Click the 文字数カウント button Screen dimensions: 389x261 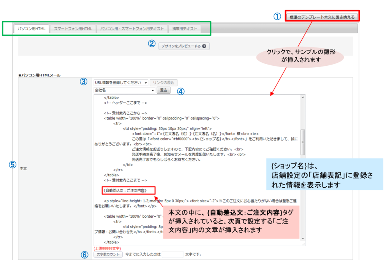coord(108,255)
